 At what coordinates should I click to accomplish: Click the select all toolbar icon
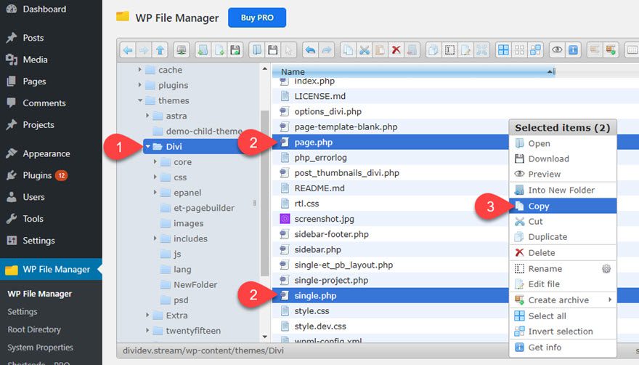click(504, 50)
